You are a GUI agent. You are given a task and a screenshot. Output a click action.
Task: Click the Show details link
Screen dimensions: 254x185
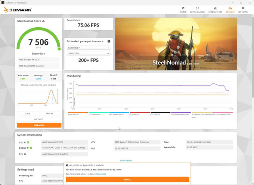click(x=126, y=160)
